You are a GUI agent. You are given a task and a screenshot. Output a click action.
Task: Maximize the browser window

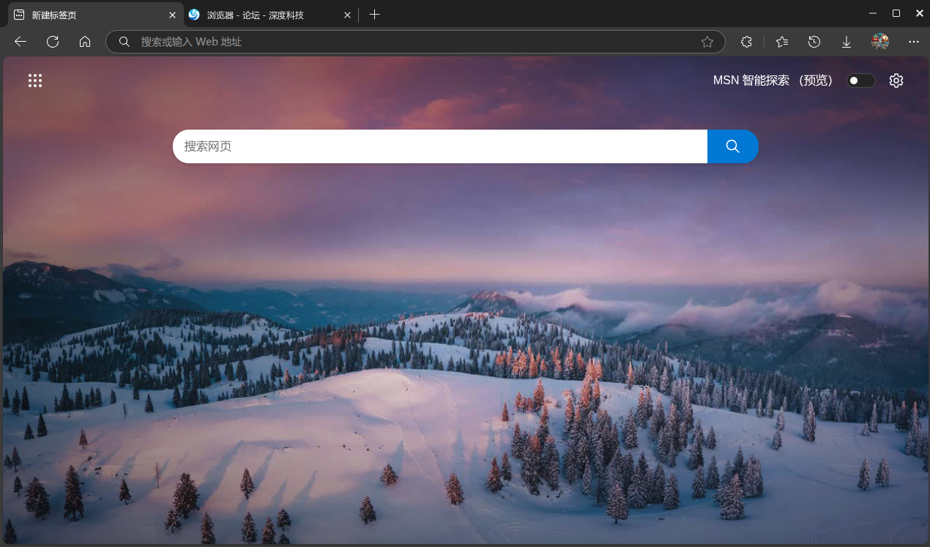tap(896, 13)
